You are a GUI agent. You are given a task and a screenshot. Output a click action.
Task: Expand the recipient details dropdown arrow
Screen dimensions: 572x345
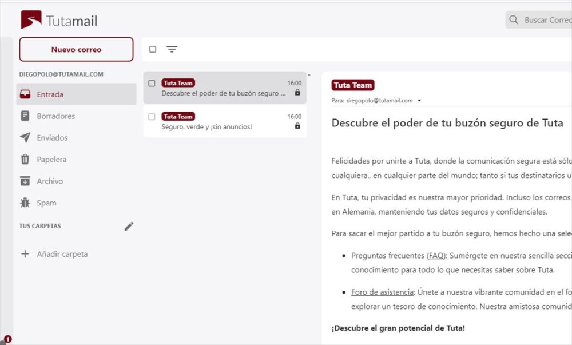pos(419,101)
